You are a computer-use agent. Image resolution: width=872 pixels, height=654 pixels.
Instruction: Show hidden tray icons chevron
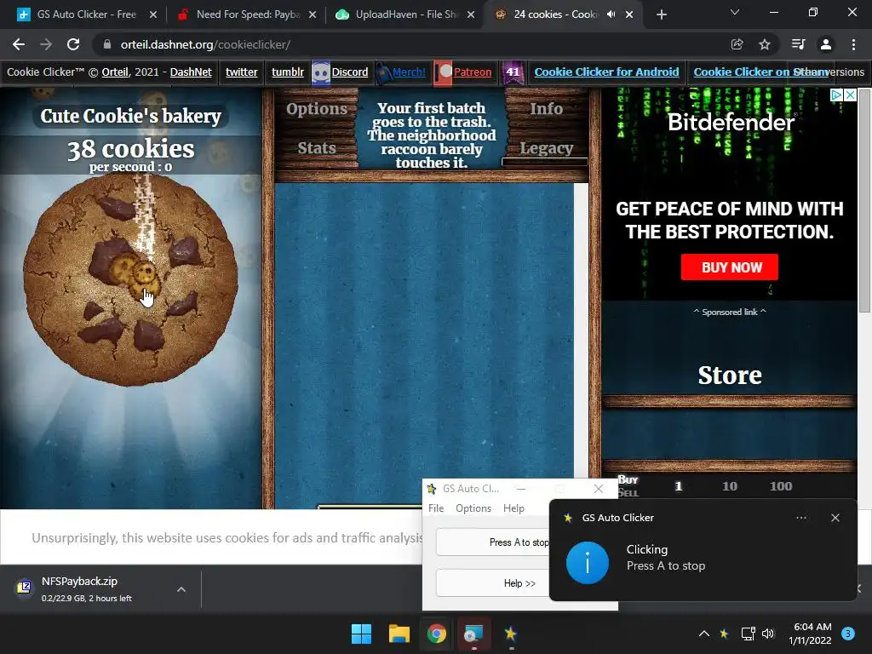(704, 634)
